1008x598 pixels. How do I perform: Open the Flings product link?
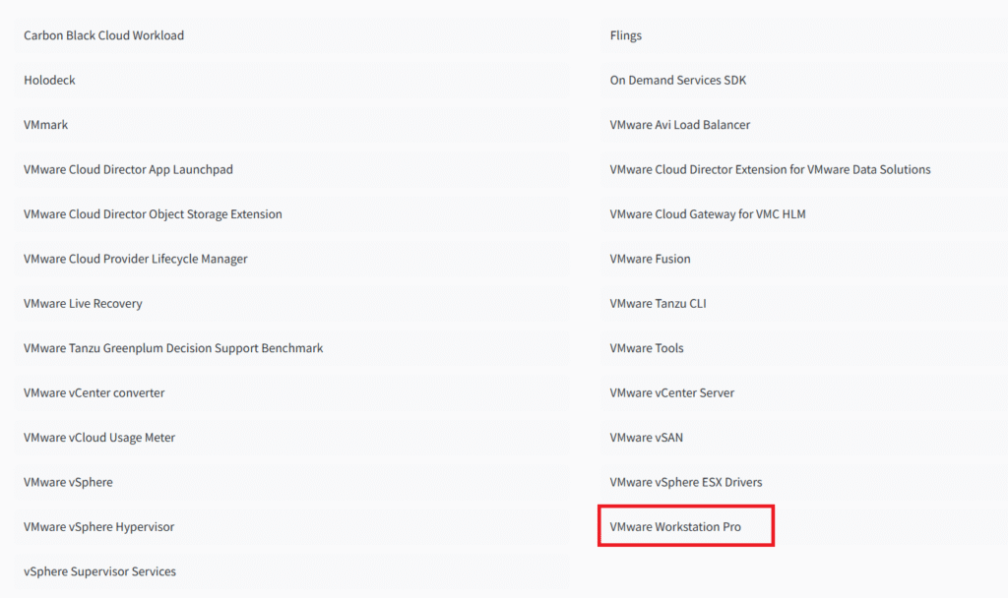(x=626, y=35)
